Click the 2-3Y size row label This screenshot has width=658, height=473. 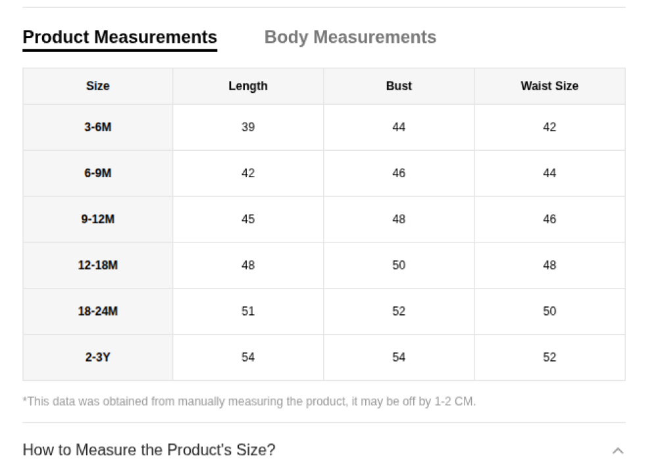[97, 358]
